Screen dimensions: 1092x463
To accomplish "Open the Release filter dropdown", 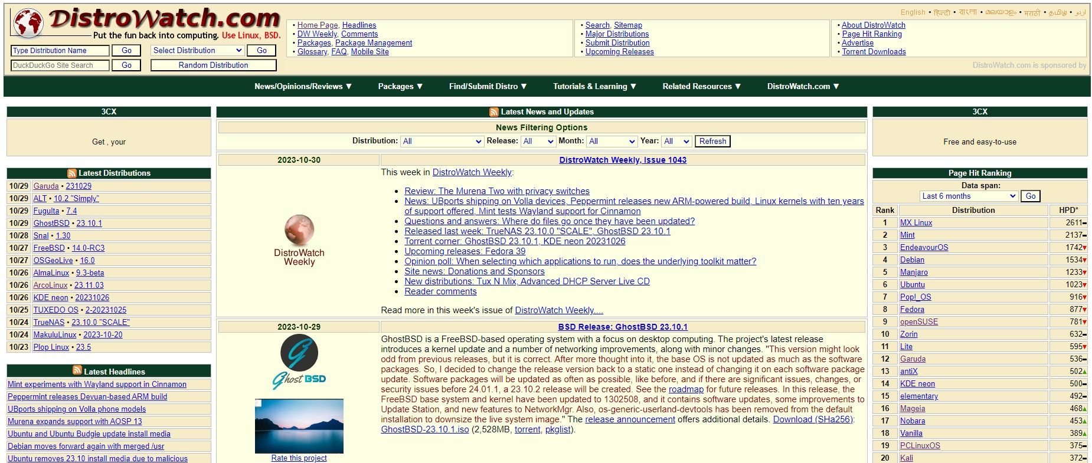I will [x=538, y=142].
